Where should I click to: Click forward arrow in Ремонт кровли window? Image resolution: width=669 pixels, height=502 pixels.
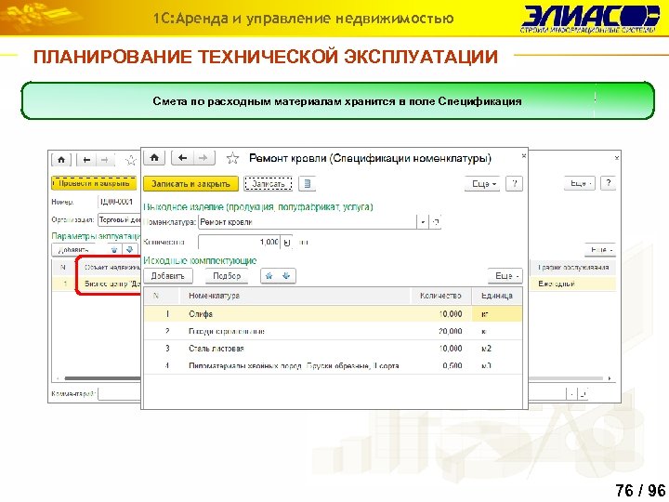(x=203, y=158)
